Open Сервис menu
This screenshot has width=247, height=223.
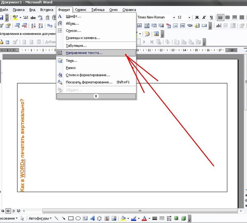(x=81, y=10)
